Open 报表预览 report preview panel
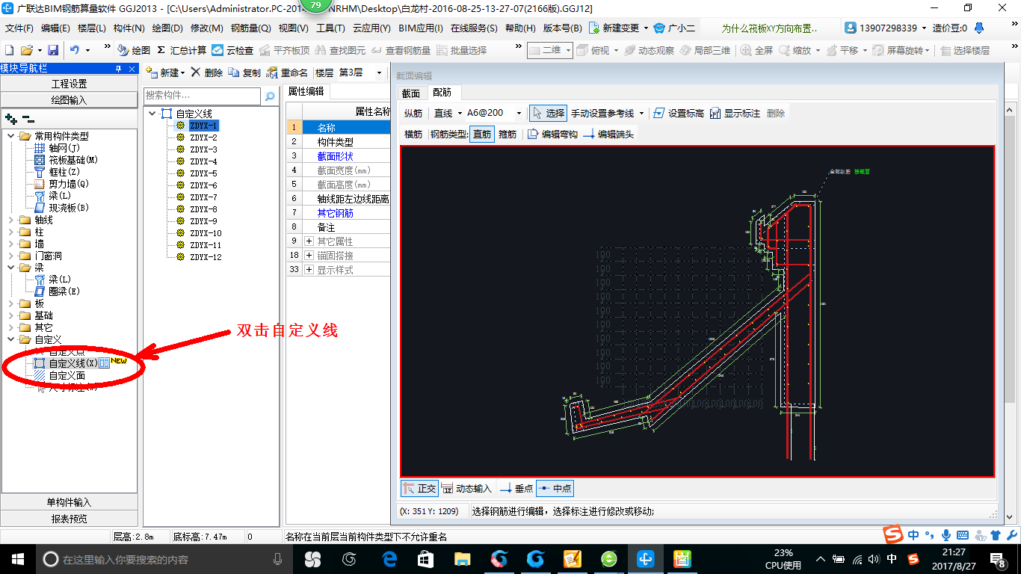The image size is (1021, 574). 69,518
